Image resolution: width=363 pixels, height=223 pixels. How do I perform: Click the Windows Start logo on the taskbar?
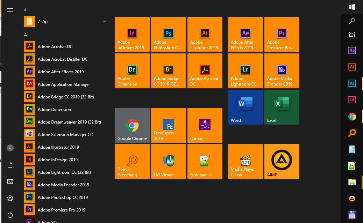352,7
